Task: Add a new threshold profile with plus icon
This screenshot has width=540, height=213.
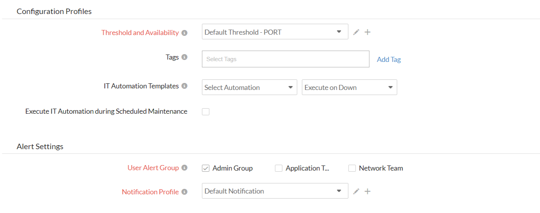Action: tap(367, 32)
